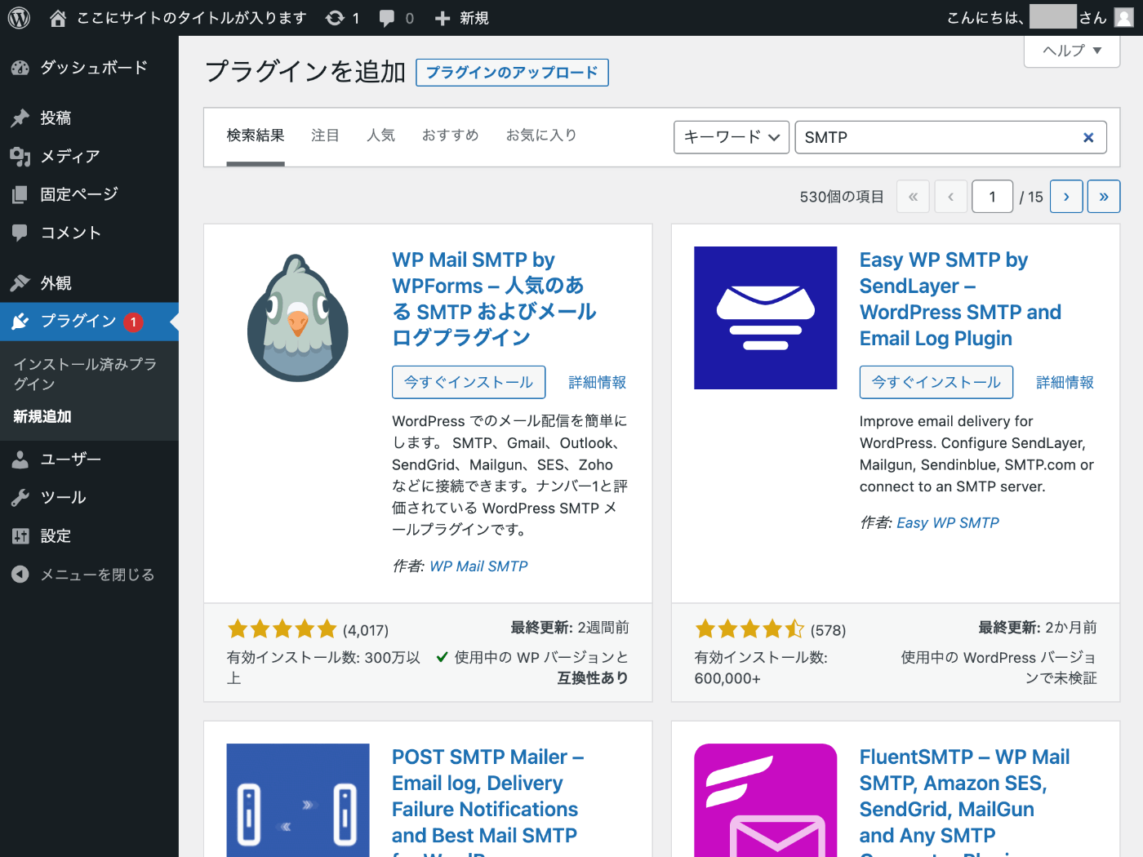
Task: Click the (578) rating count
Action: point(829,630)
